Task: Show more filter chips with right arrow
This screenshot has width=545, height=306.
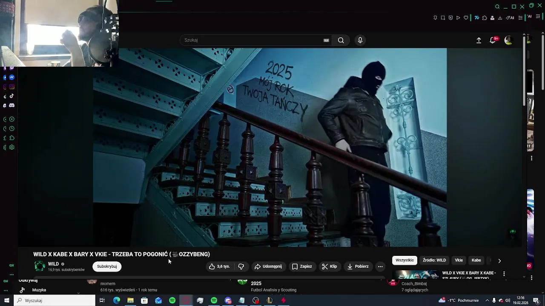Action: pos(499,261)
